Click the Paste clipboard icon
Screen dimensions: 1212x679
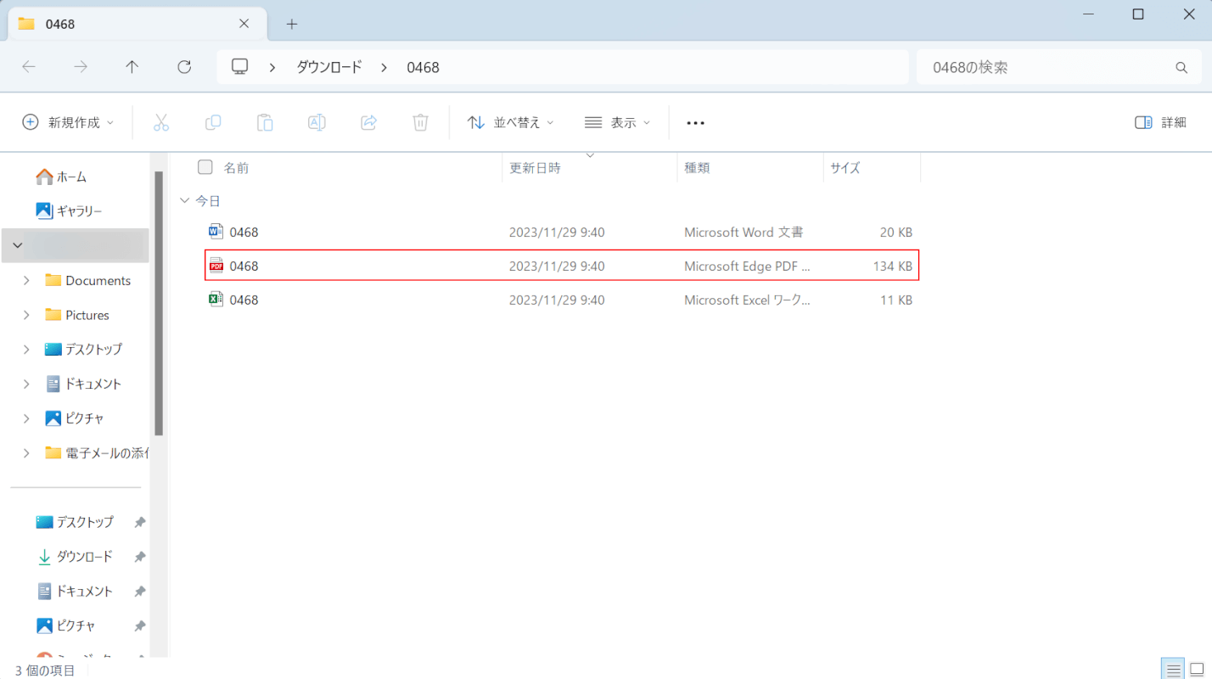point(265,122)
